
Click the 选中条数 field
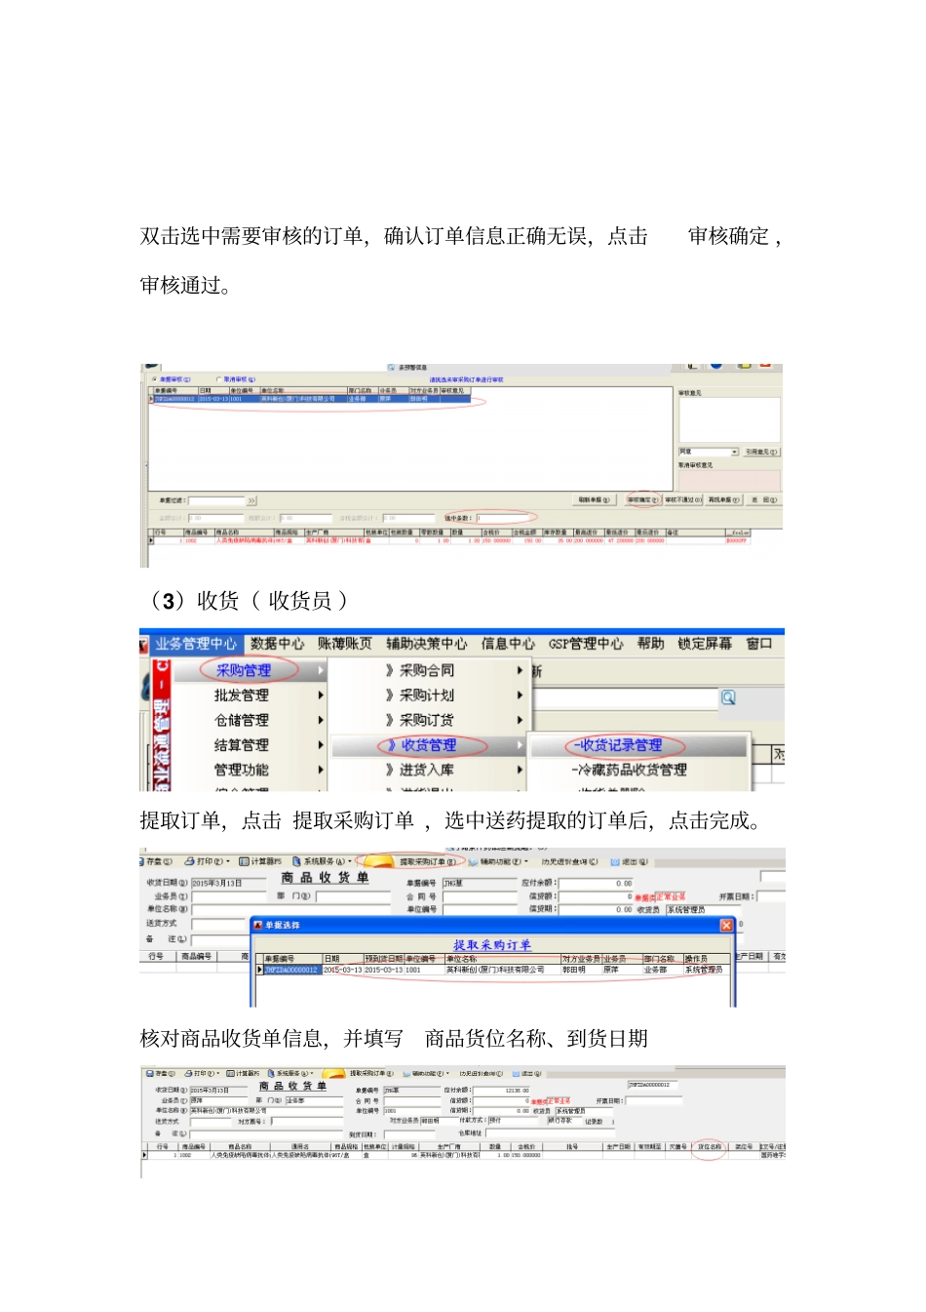click(505, 518)
